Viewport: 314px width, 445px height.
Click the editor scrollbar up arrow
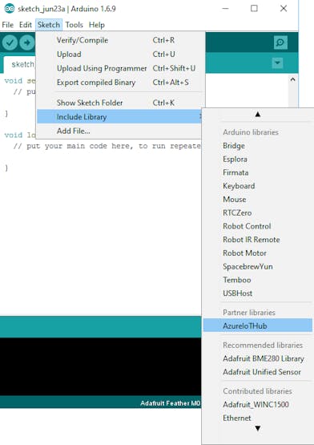[x=292, y=79]
